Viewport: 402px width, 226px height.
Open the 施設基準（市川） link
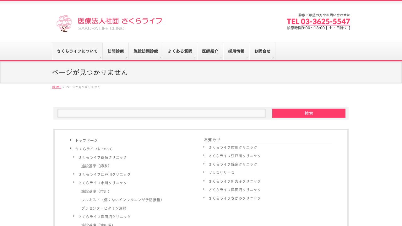click(x=95, y=191)
